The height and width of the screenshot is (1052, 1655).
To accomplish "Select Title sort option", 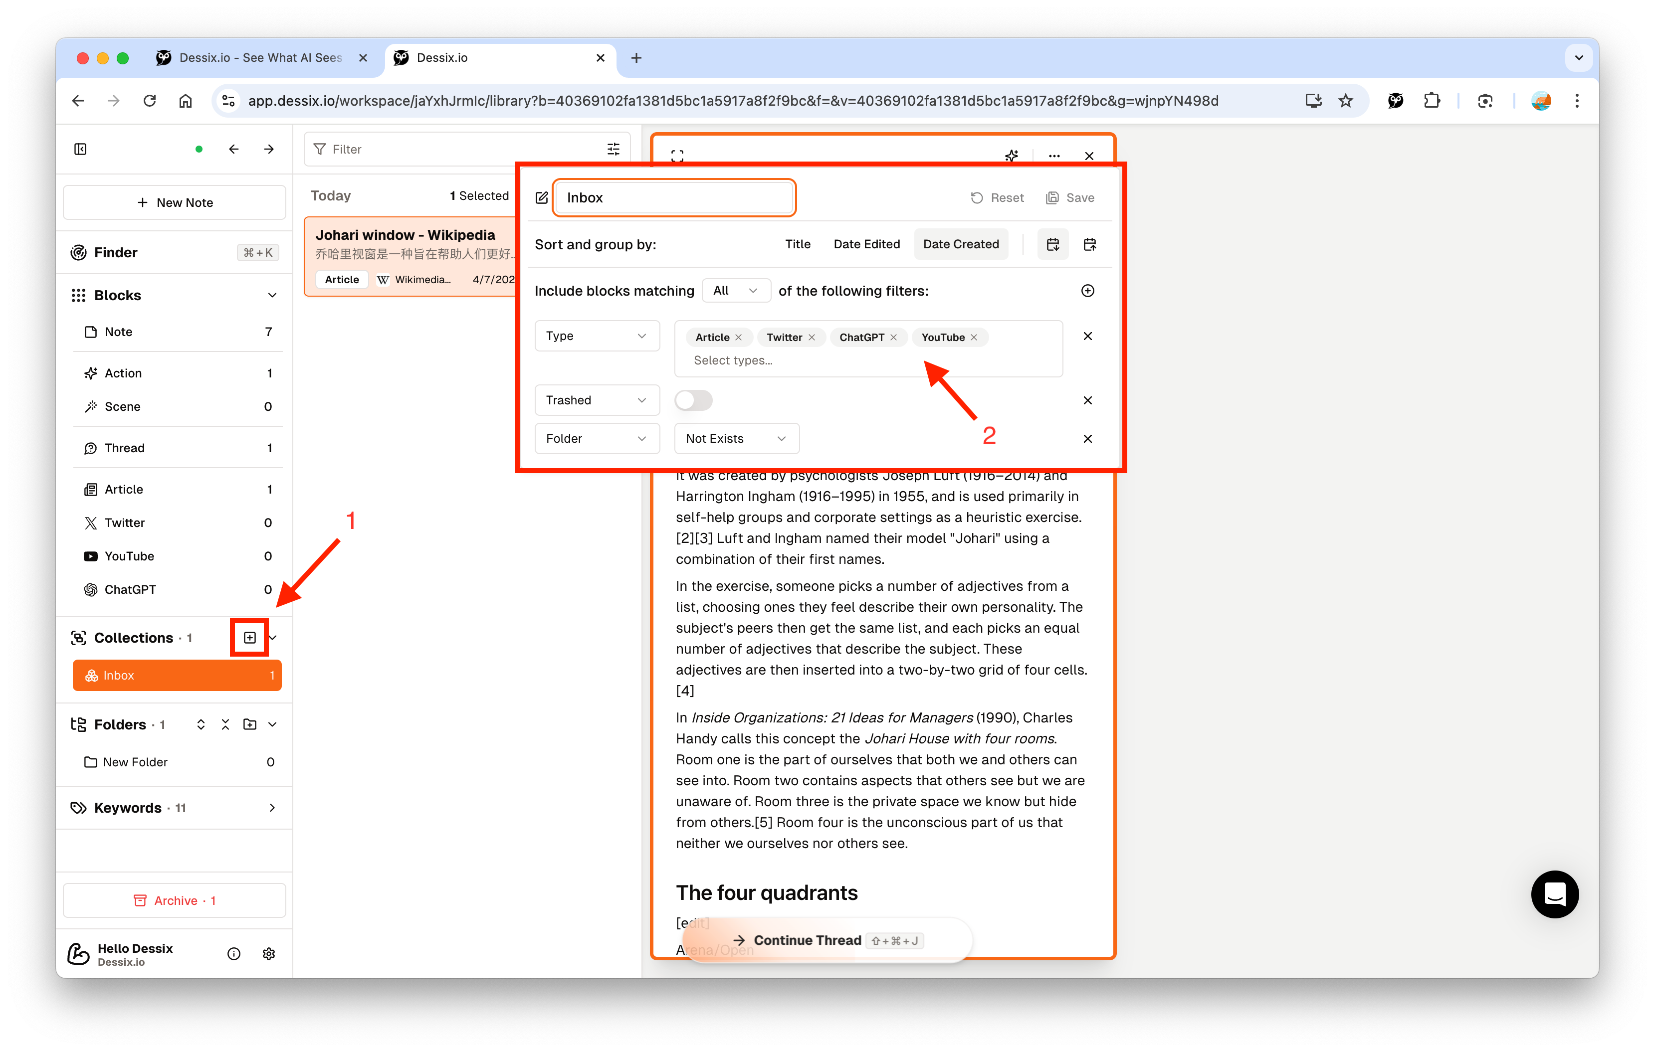I will (797, 244).
